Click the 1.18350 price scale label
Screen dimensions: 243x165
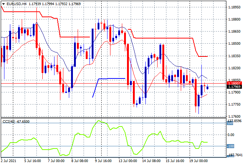click(234, 56)
